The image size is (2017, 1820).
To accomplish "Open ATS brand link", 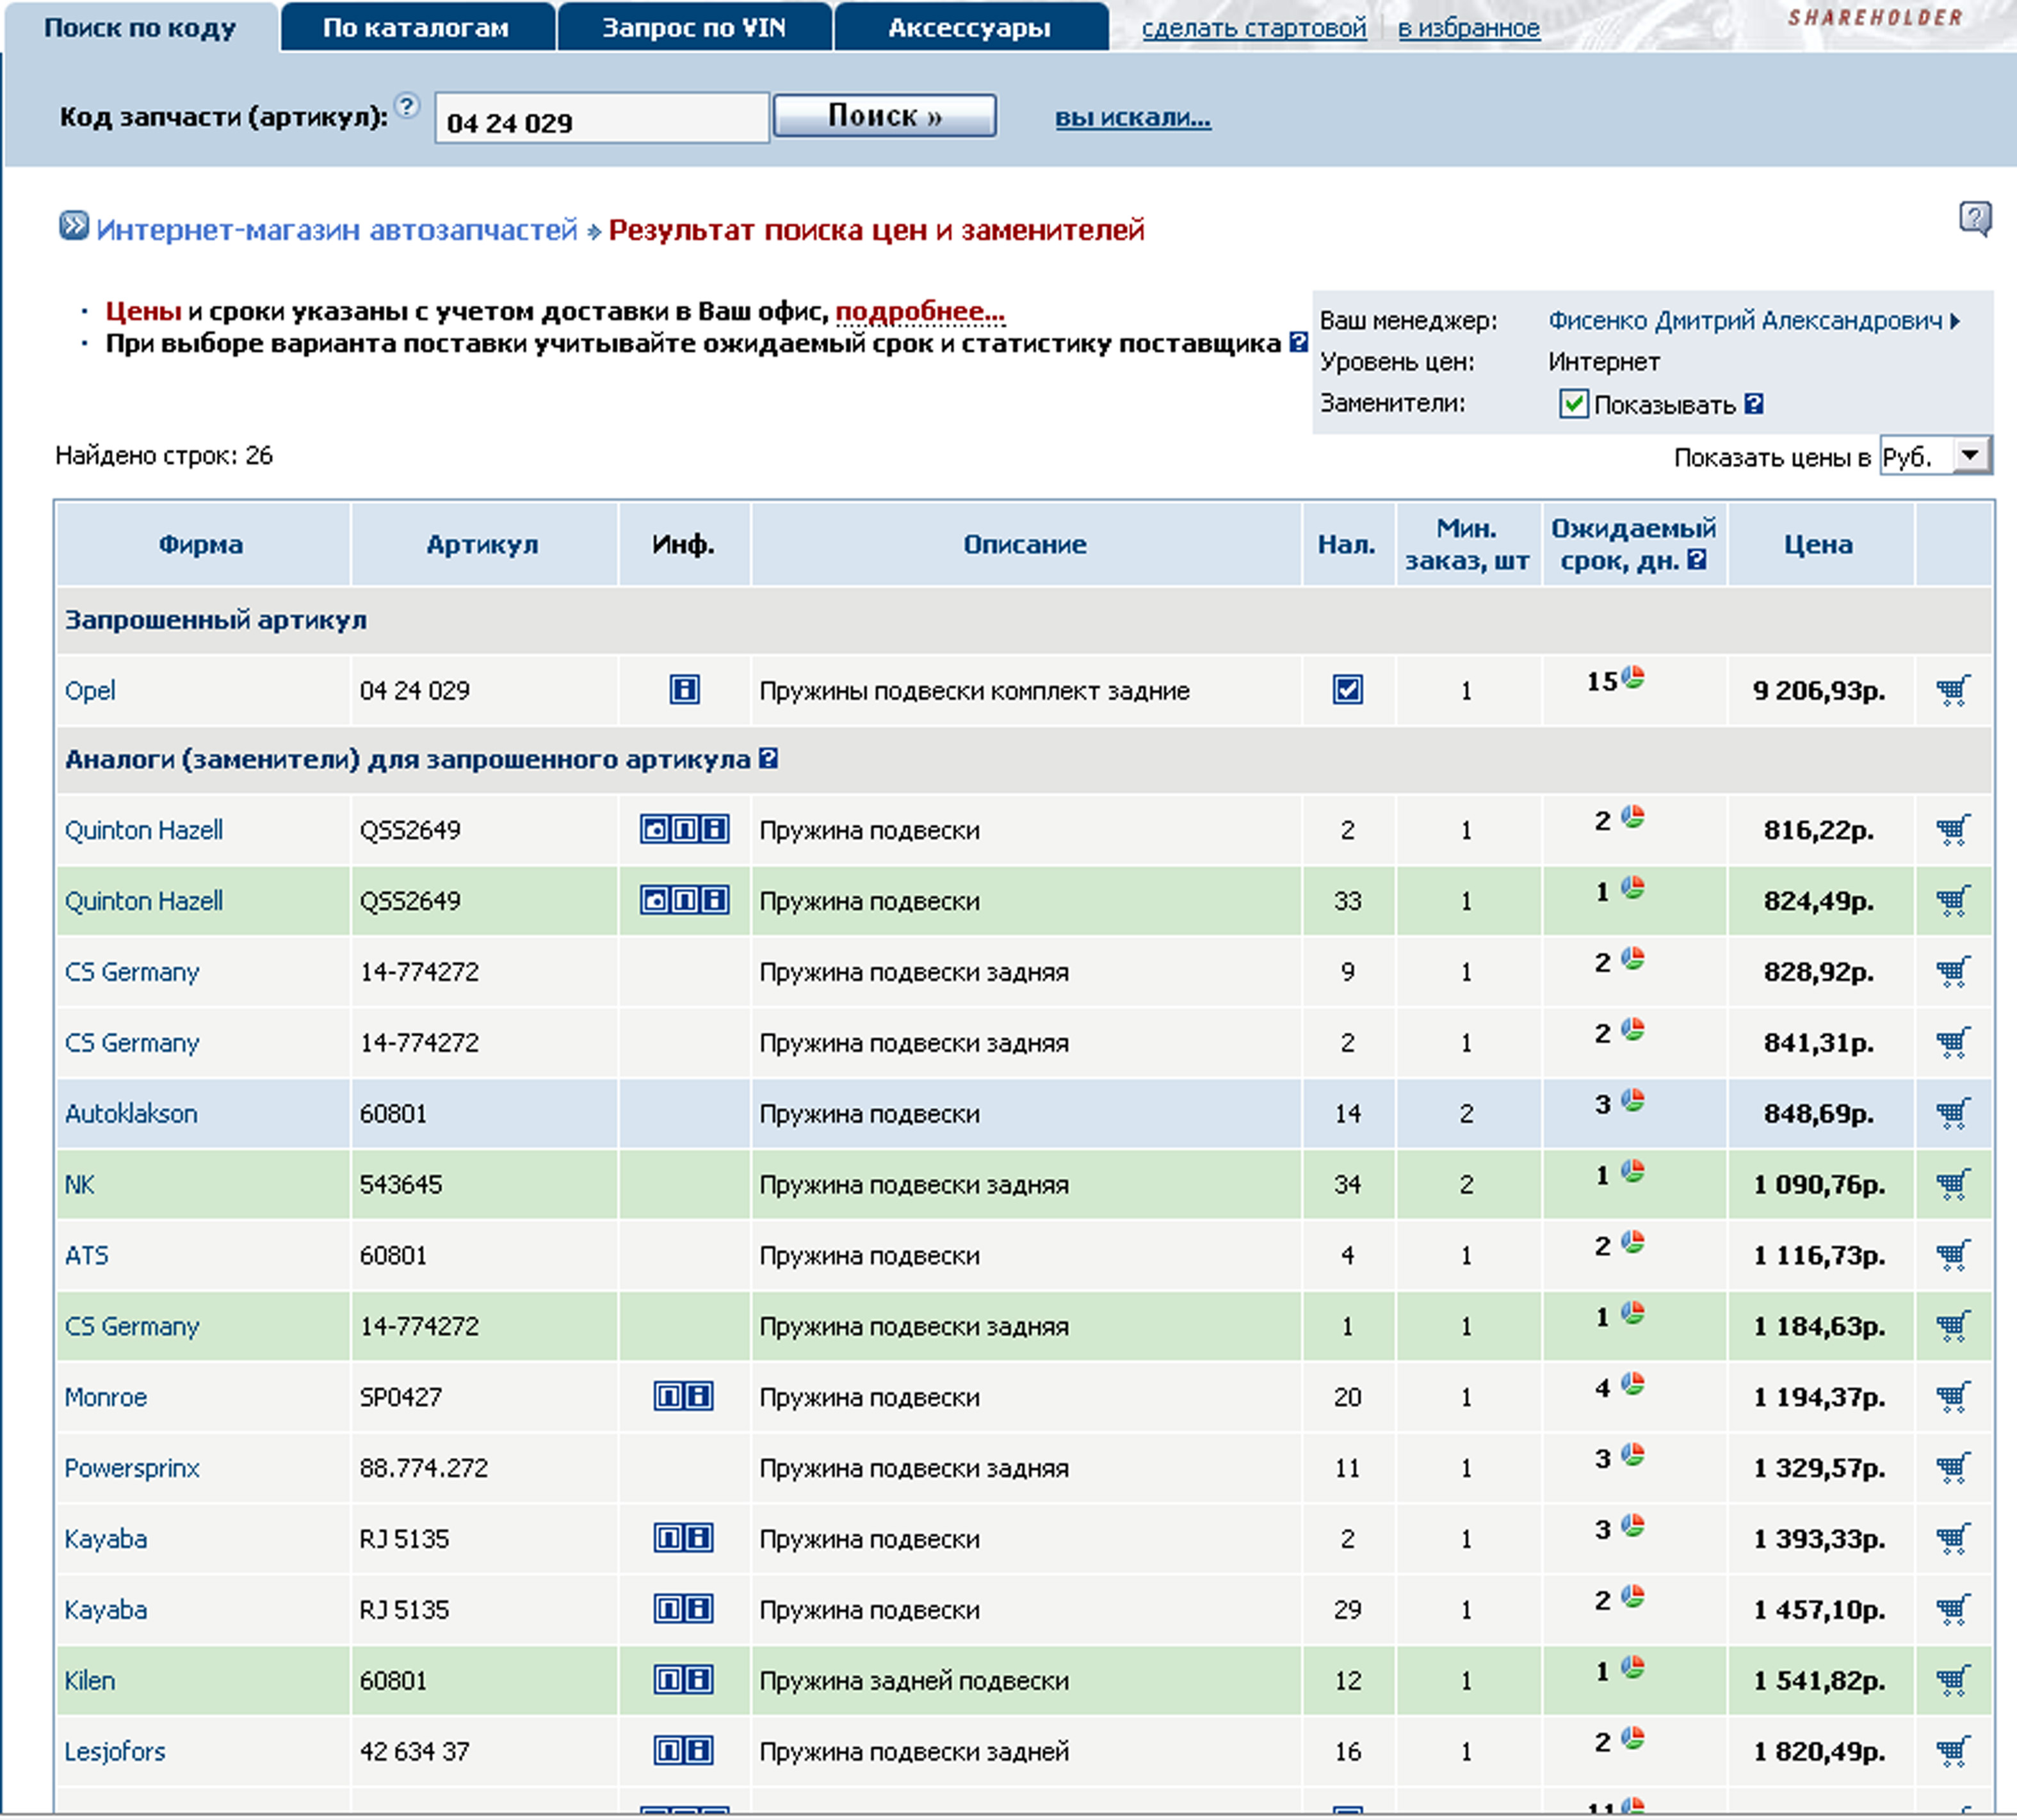I will [86, 1256].
